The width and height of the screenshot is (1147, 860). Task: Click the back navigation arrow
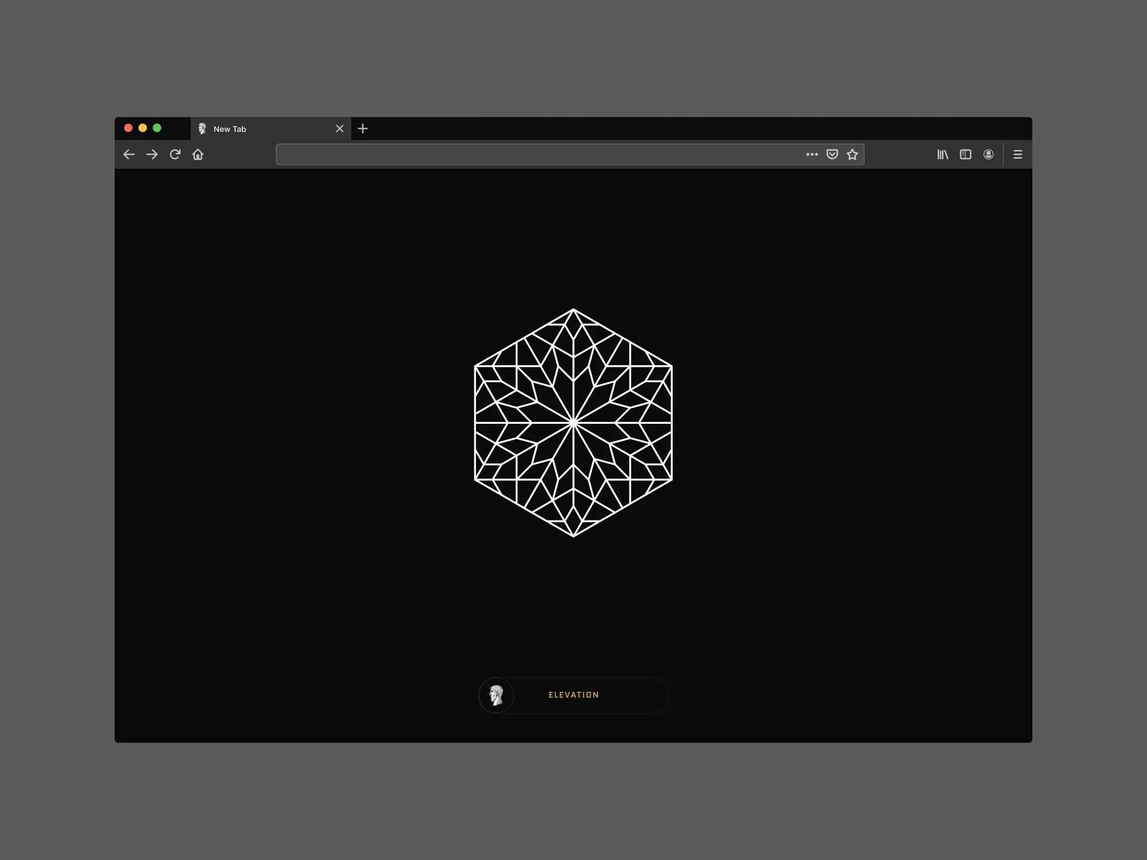coord(129,154)
